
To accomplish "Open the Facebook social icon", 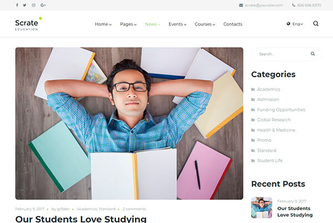I will (x=17, y=5).
